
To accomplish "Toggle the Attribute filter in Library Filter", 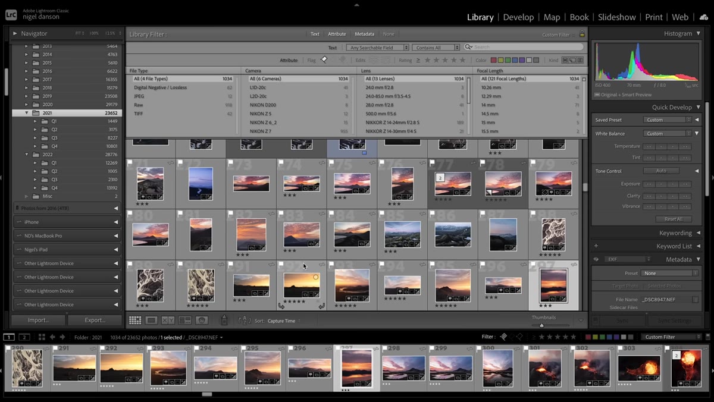I will pos(337,34).
